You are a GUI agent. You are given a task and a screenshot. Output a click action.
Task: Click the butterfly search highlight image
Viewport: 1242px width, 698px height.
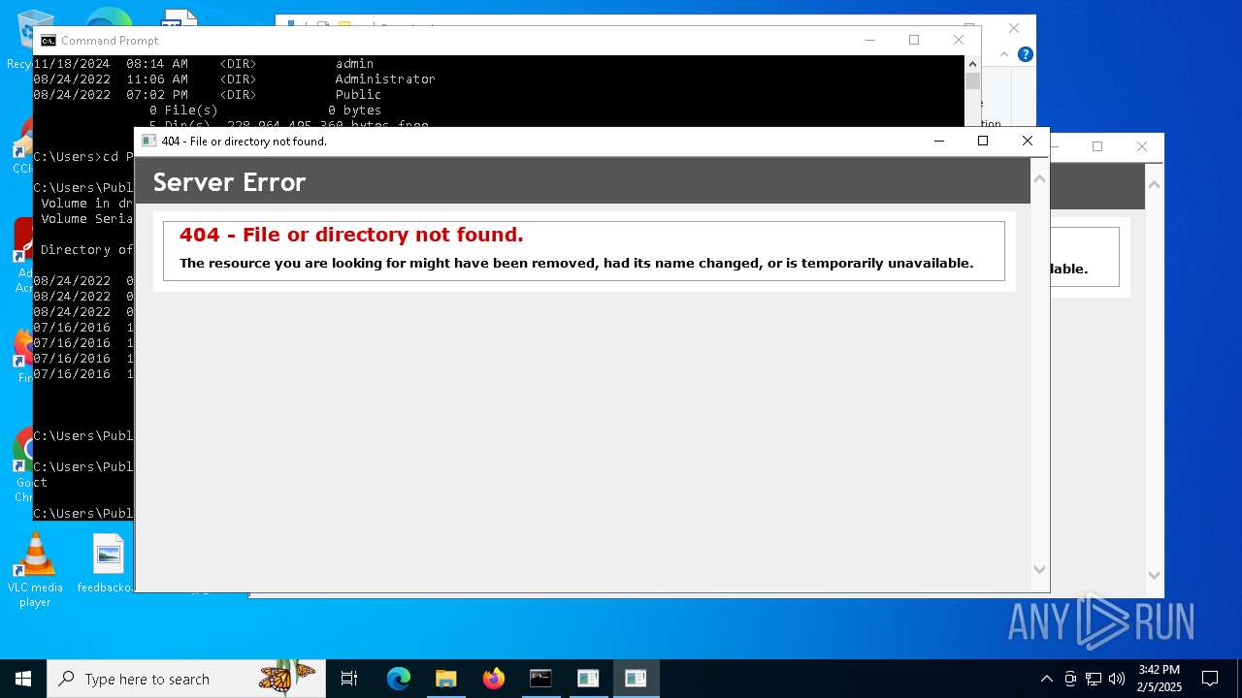(287, 677)
